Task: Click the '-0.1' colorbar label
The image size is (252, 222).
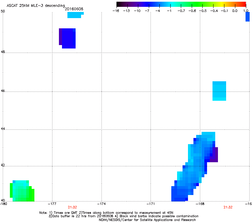Action: coord(224,11)
